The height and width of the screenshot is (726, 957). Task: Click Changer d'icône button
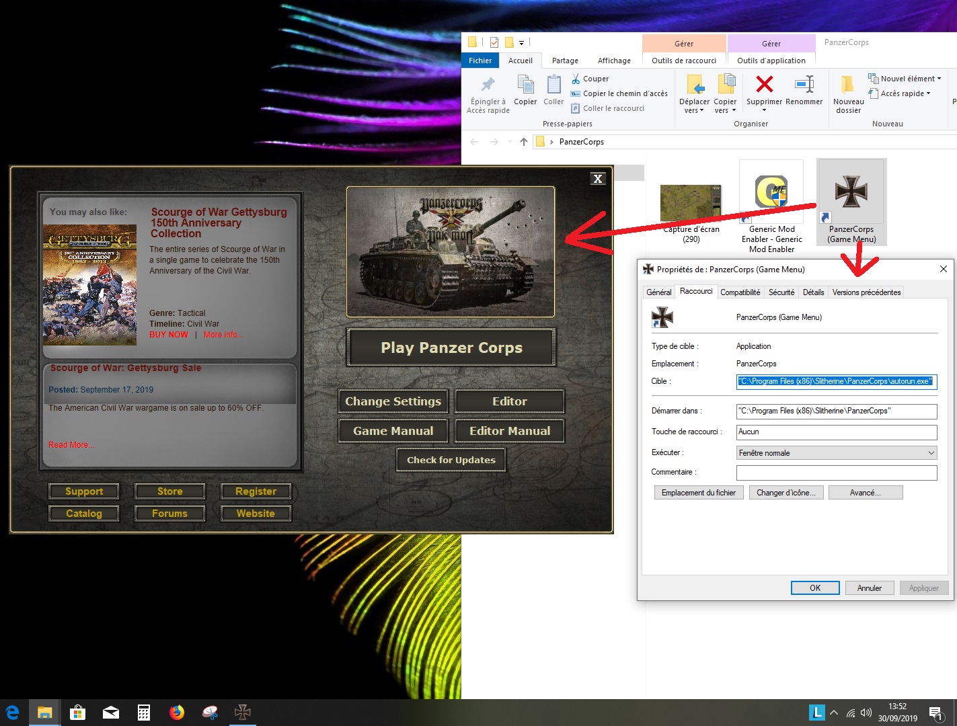click(x=786, y=493)
